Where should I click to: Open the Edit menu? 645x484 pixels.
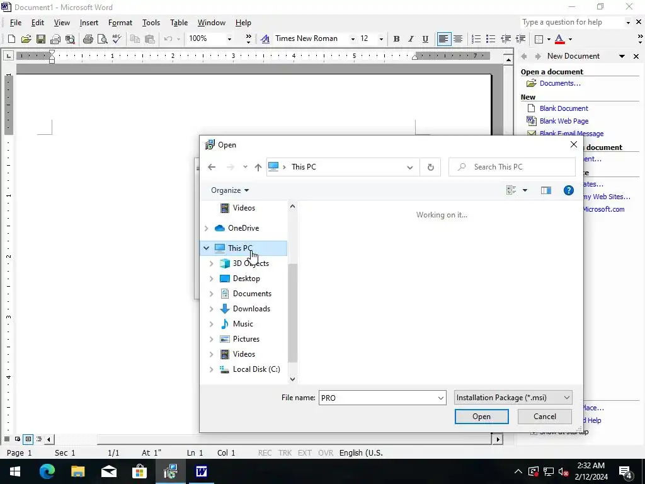[x=37, y=23]
